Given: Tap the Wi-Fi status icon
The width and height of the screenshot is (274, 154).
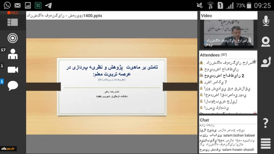Looking at the screenshot, I should pos(210,5).
